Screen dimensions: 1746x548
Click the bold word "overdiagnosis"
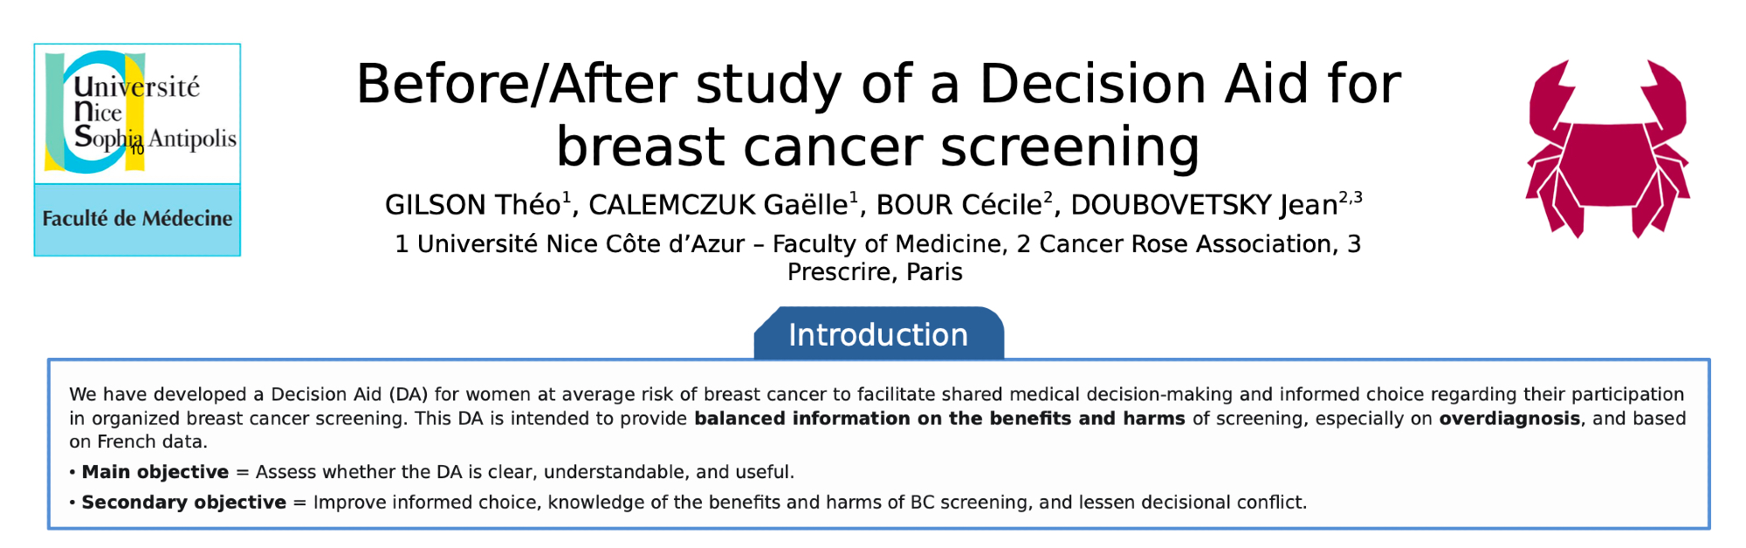pyautogui.click(x=1509, y=419)
